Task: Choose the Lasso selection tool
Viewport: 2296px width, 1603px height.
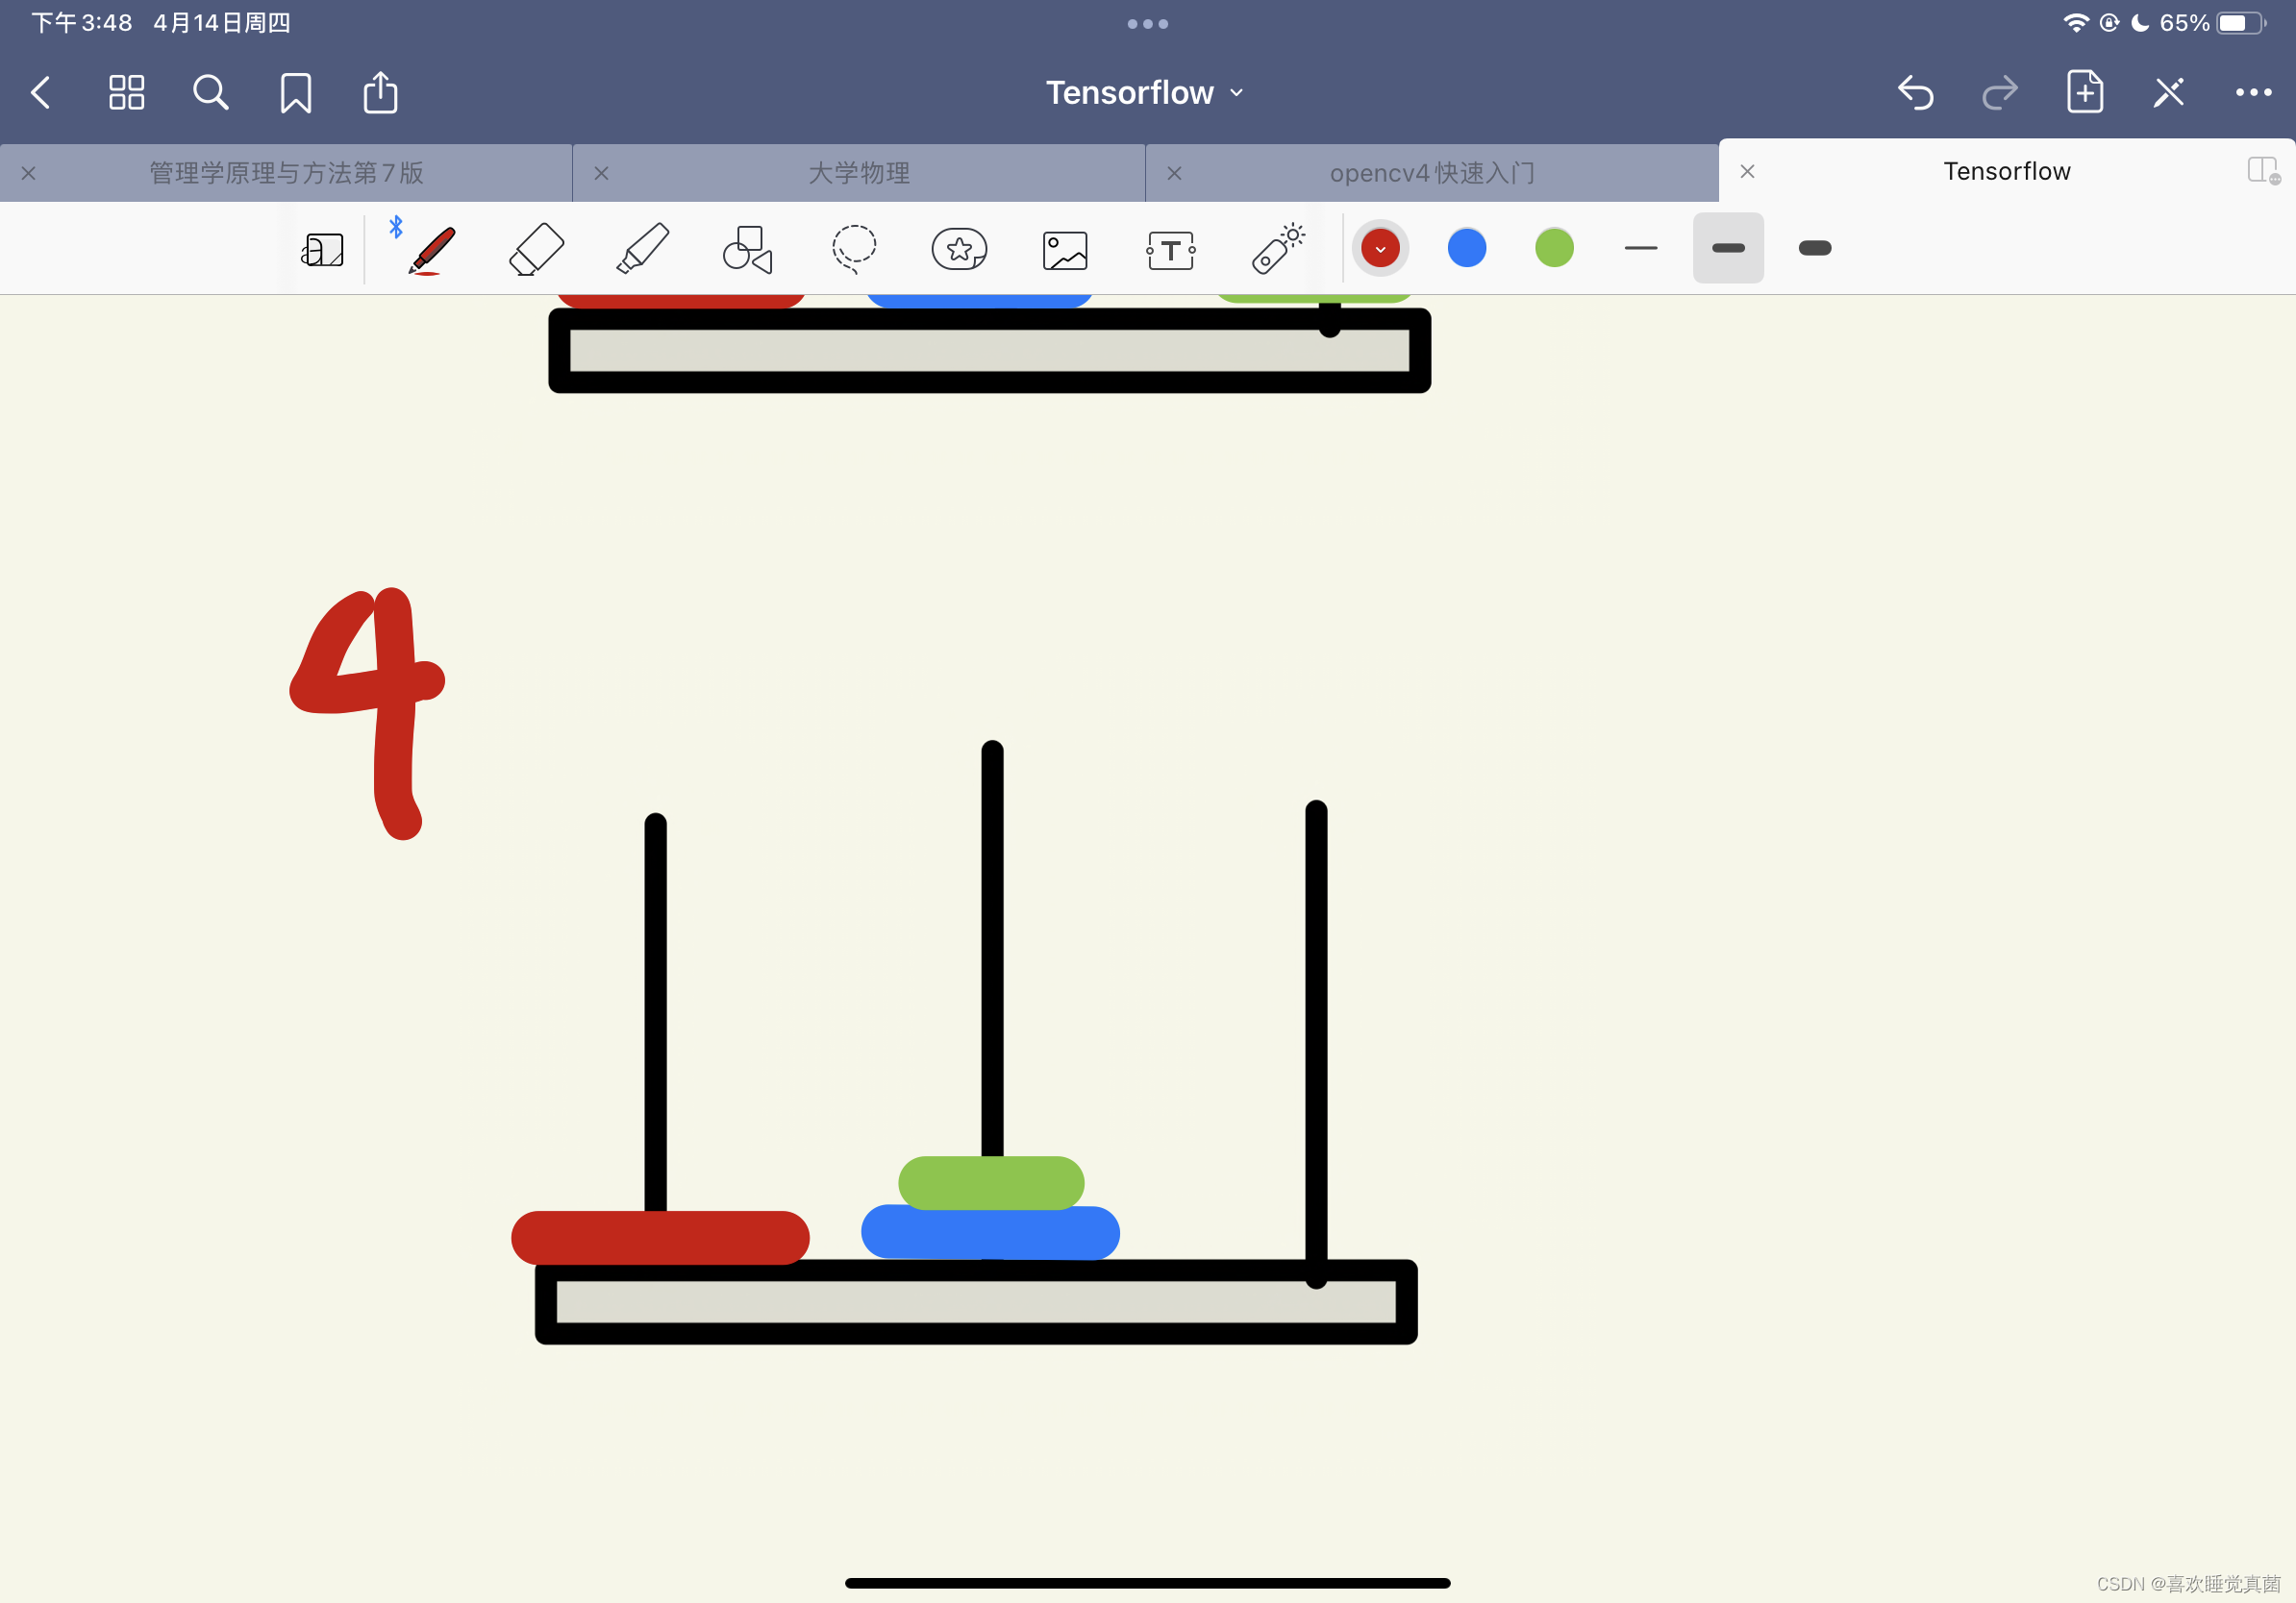Action: pyautogui.click(x=853, y=249)
